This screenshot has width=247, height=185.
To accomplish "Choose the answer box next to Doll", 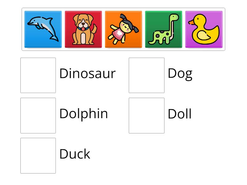I will point(146,115).
